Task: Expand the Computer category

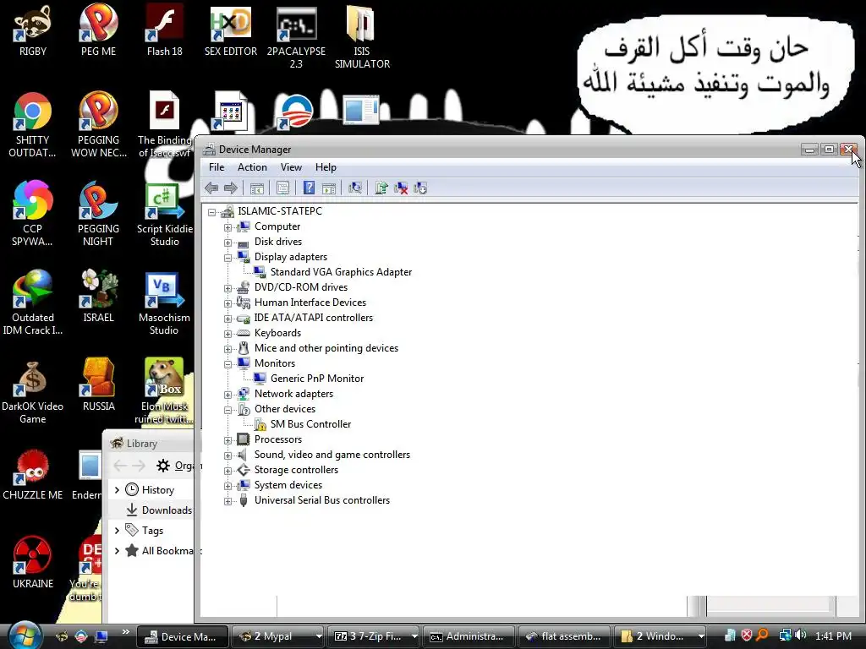Action: click(227, 227)
